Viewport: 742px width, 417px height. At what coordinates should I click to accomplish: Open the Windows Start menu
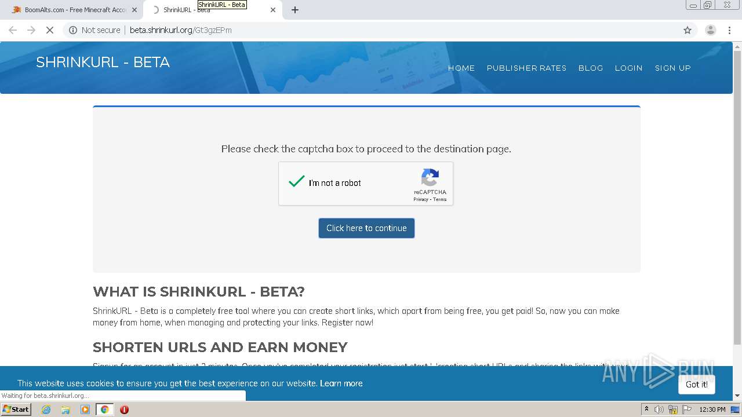click(x=16, y=409)
